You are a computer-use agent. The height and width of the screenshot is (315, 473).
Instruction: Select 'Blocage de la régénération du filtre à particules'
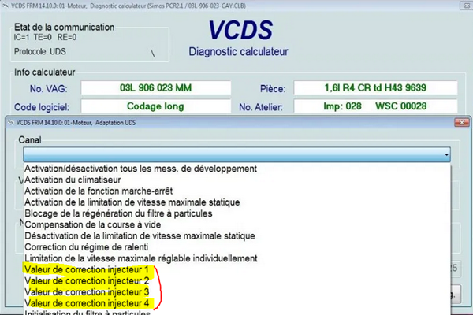[237, 213]
